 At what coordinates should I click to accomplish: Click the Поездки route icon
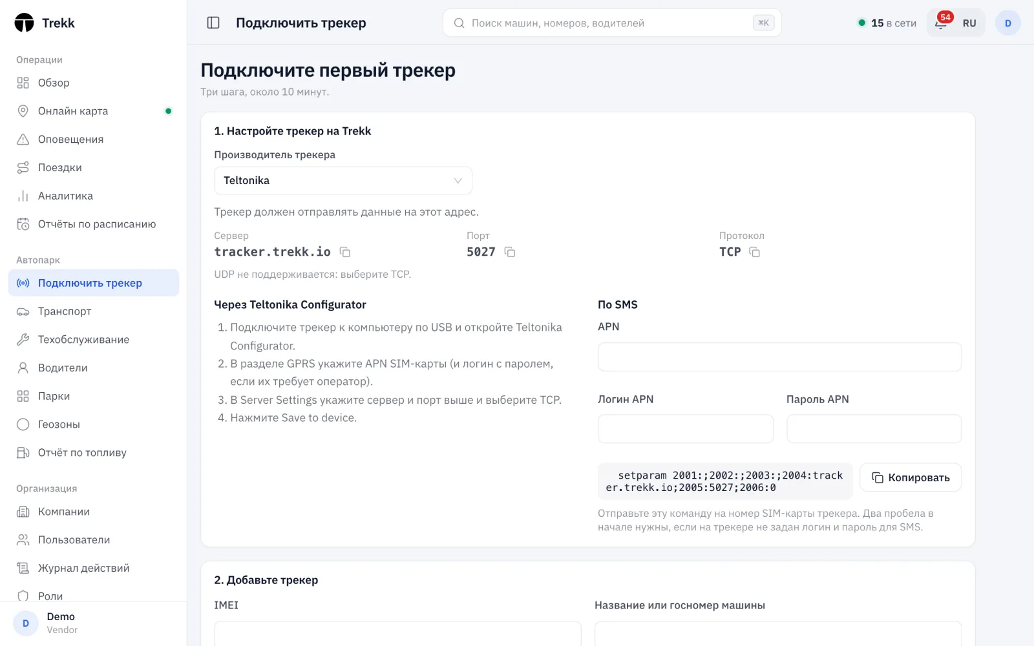tap(23, 167)
